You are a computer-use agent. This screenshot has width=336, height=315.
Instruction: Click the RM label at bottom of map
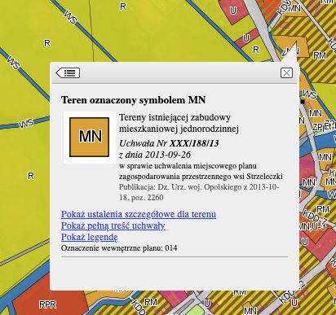(x=151, y=302)
